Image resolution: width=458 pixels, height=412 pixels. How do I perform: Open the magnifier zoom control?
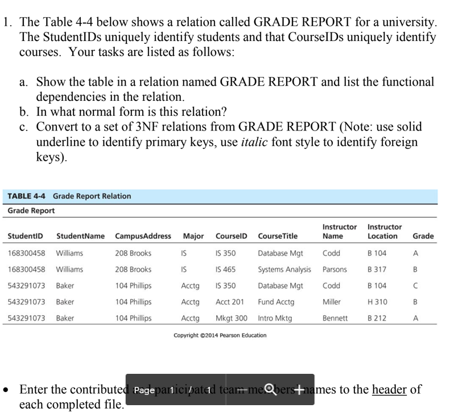pyautogui.click(x=268, y=390)
